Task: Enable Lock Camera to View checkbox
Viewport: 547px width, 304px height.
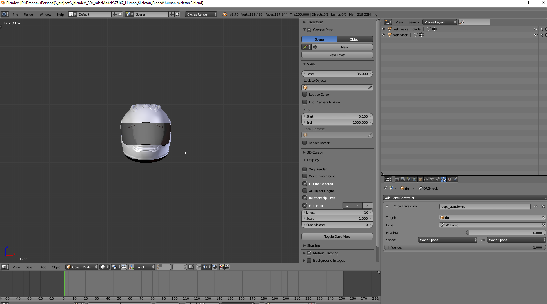Action: click(305, 102)
